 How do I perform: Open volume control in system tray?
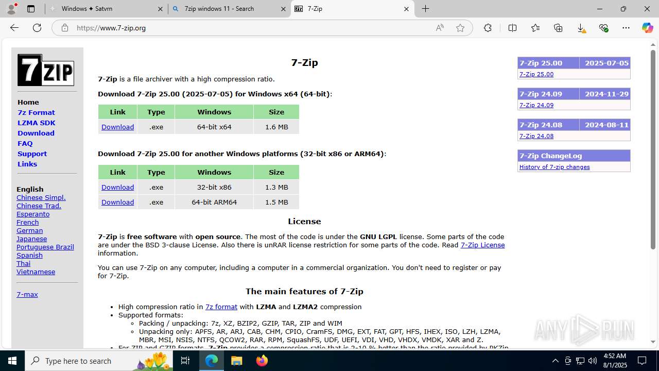(x=592, y=361)
